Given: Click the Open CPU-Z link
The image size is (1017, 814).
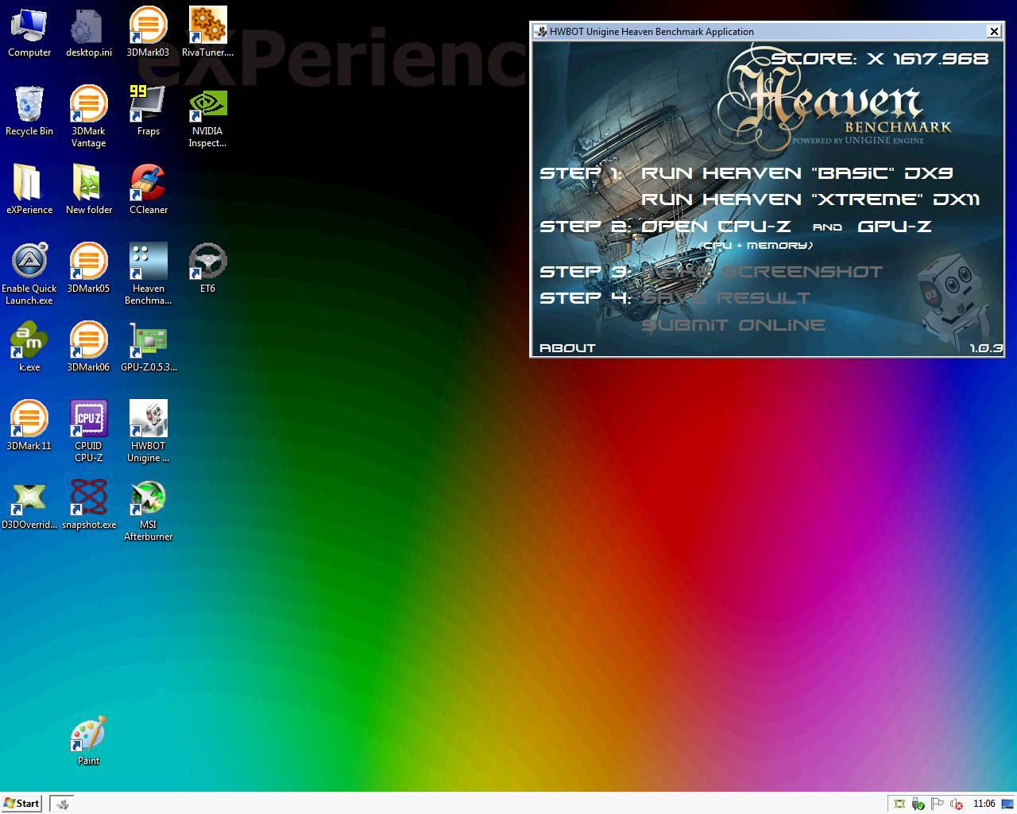Looking at the screenshot, I should [x=716, y=227].
